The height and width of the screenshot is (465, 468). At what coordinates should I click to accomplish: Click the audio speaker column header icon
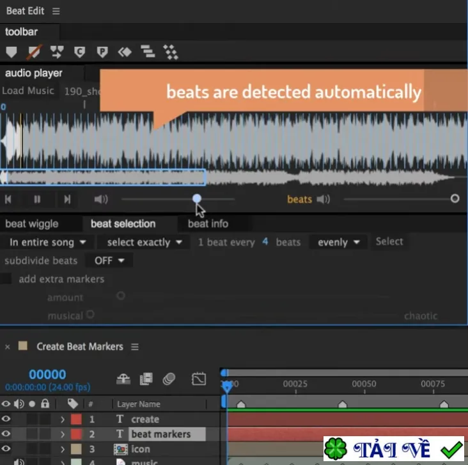coord(19,404)
